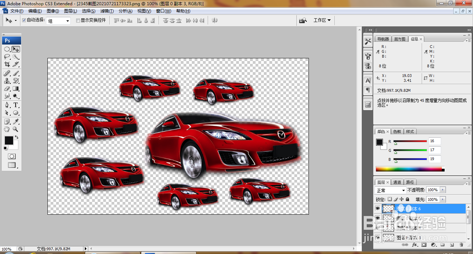Open the 正常 blend mode dropdown
The width and height of the screenshot is (473, 254).
point(391,190)
